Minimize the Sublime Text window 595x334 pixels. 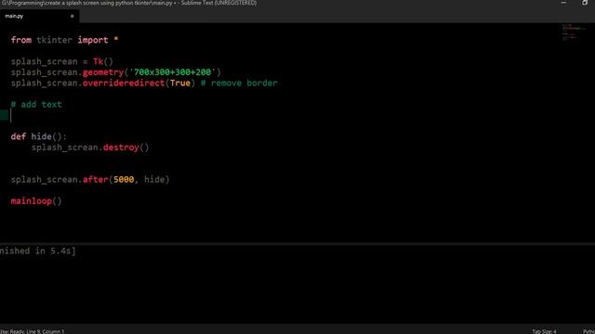click(x=563, y=3)
